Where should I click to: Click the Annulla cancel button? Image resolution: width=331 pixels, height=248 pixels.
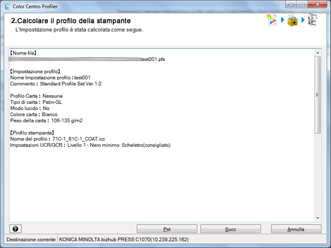[296, 229]
